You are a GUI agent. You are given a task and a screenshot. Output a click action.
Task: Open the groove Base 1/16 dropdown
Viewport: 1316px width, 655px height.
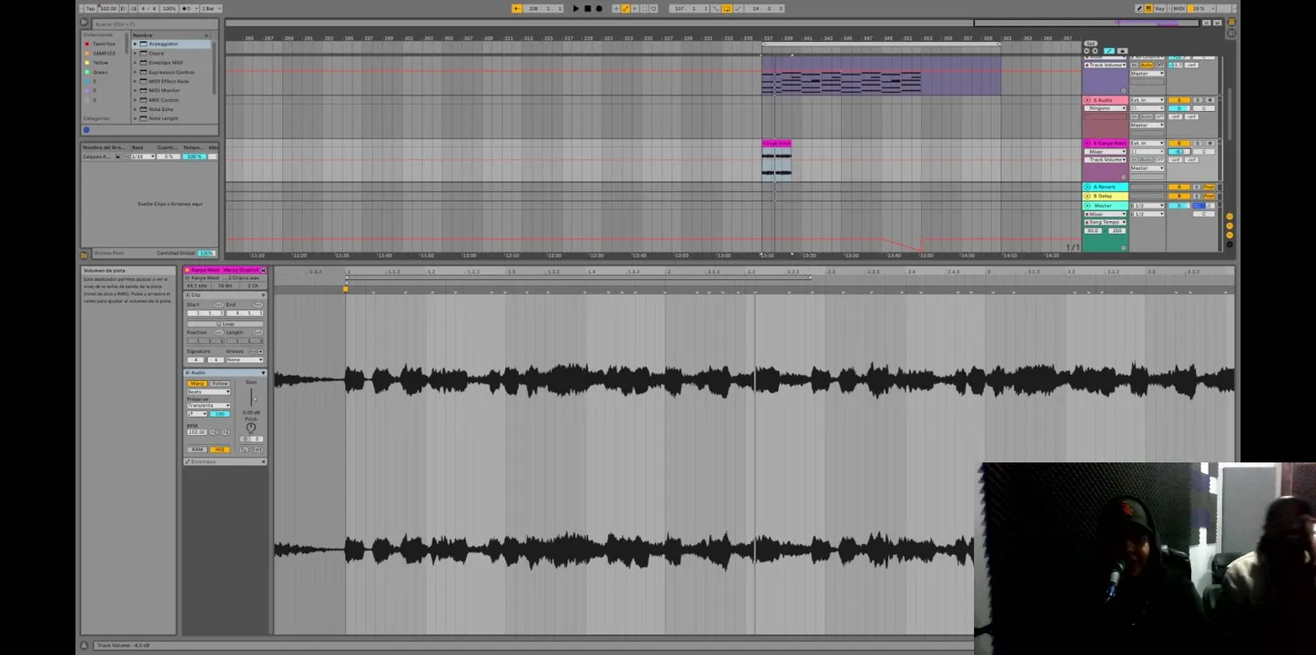pyautogui.click(x=142, y=156)
